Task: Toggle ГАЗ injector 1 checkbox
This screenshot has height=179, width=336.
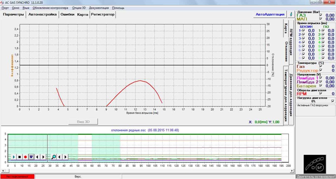Action: click(x=323, y=31)
